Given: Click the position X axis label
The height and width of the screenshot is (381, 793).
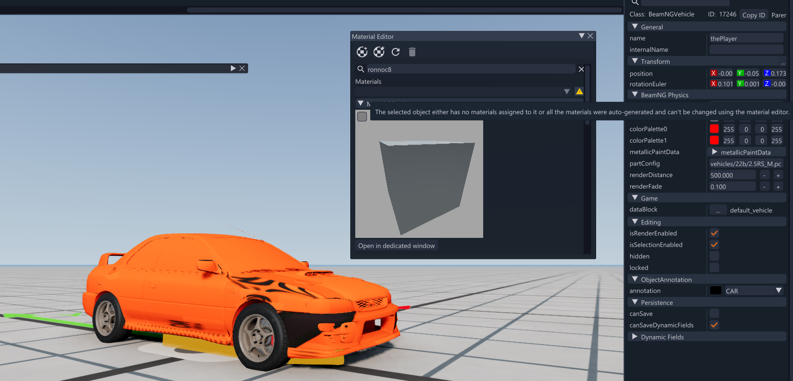Looking at the screenshot, I should pos(714,73).
